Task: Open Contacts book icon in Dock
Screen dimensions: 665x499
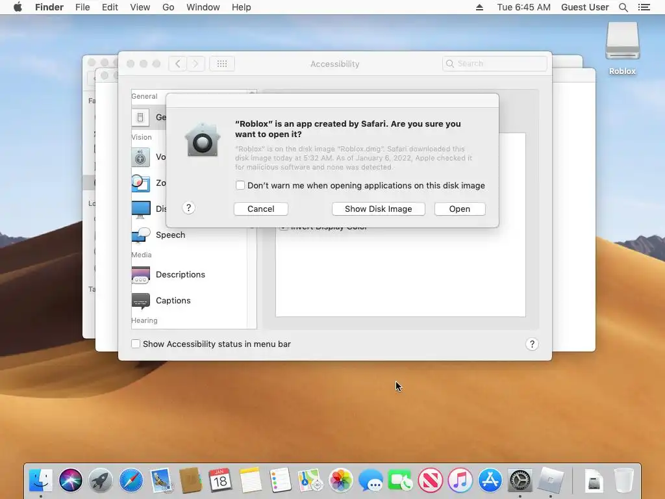Action: pos(190,480)
